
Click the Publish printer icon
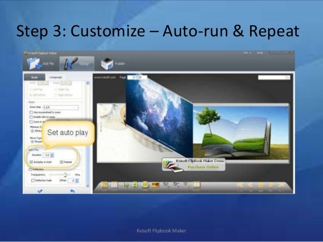click(x=107, y=64)
